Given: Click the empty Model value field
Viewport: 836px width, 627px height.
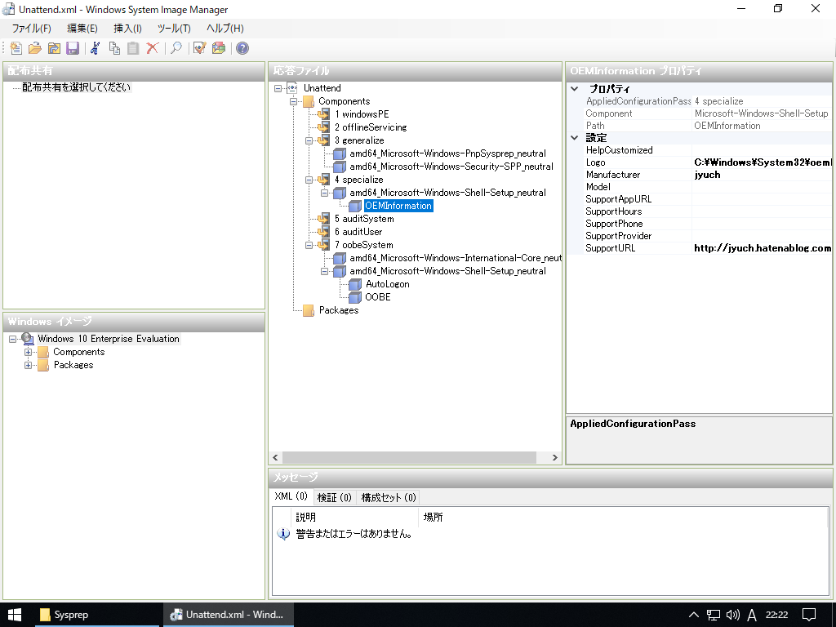Looking at the screenshot, I should pos(762,187).
